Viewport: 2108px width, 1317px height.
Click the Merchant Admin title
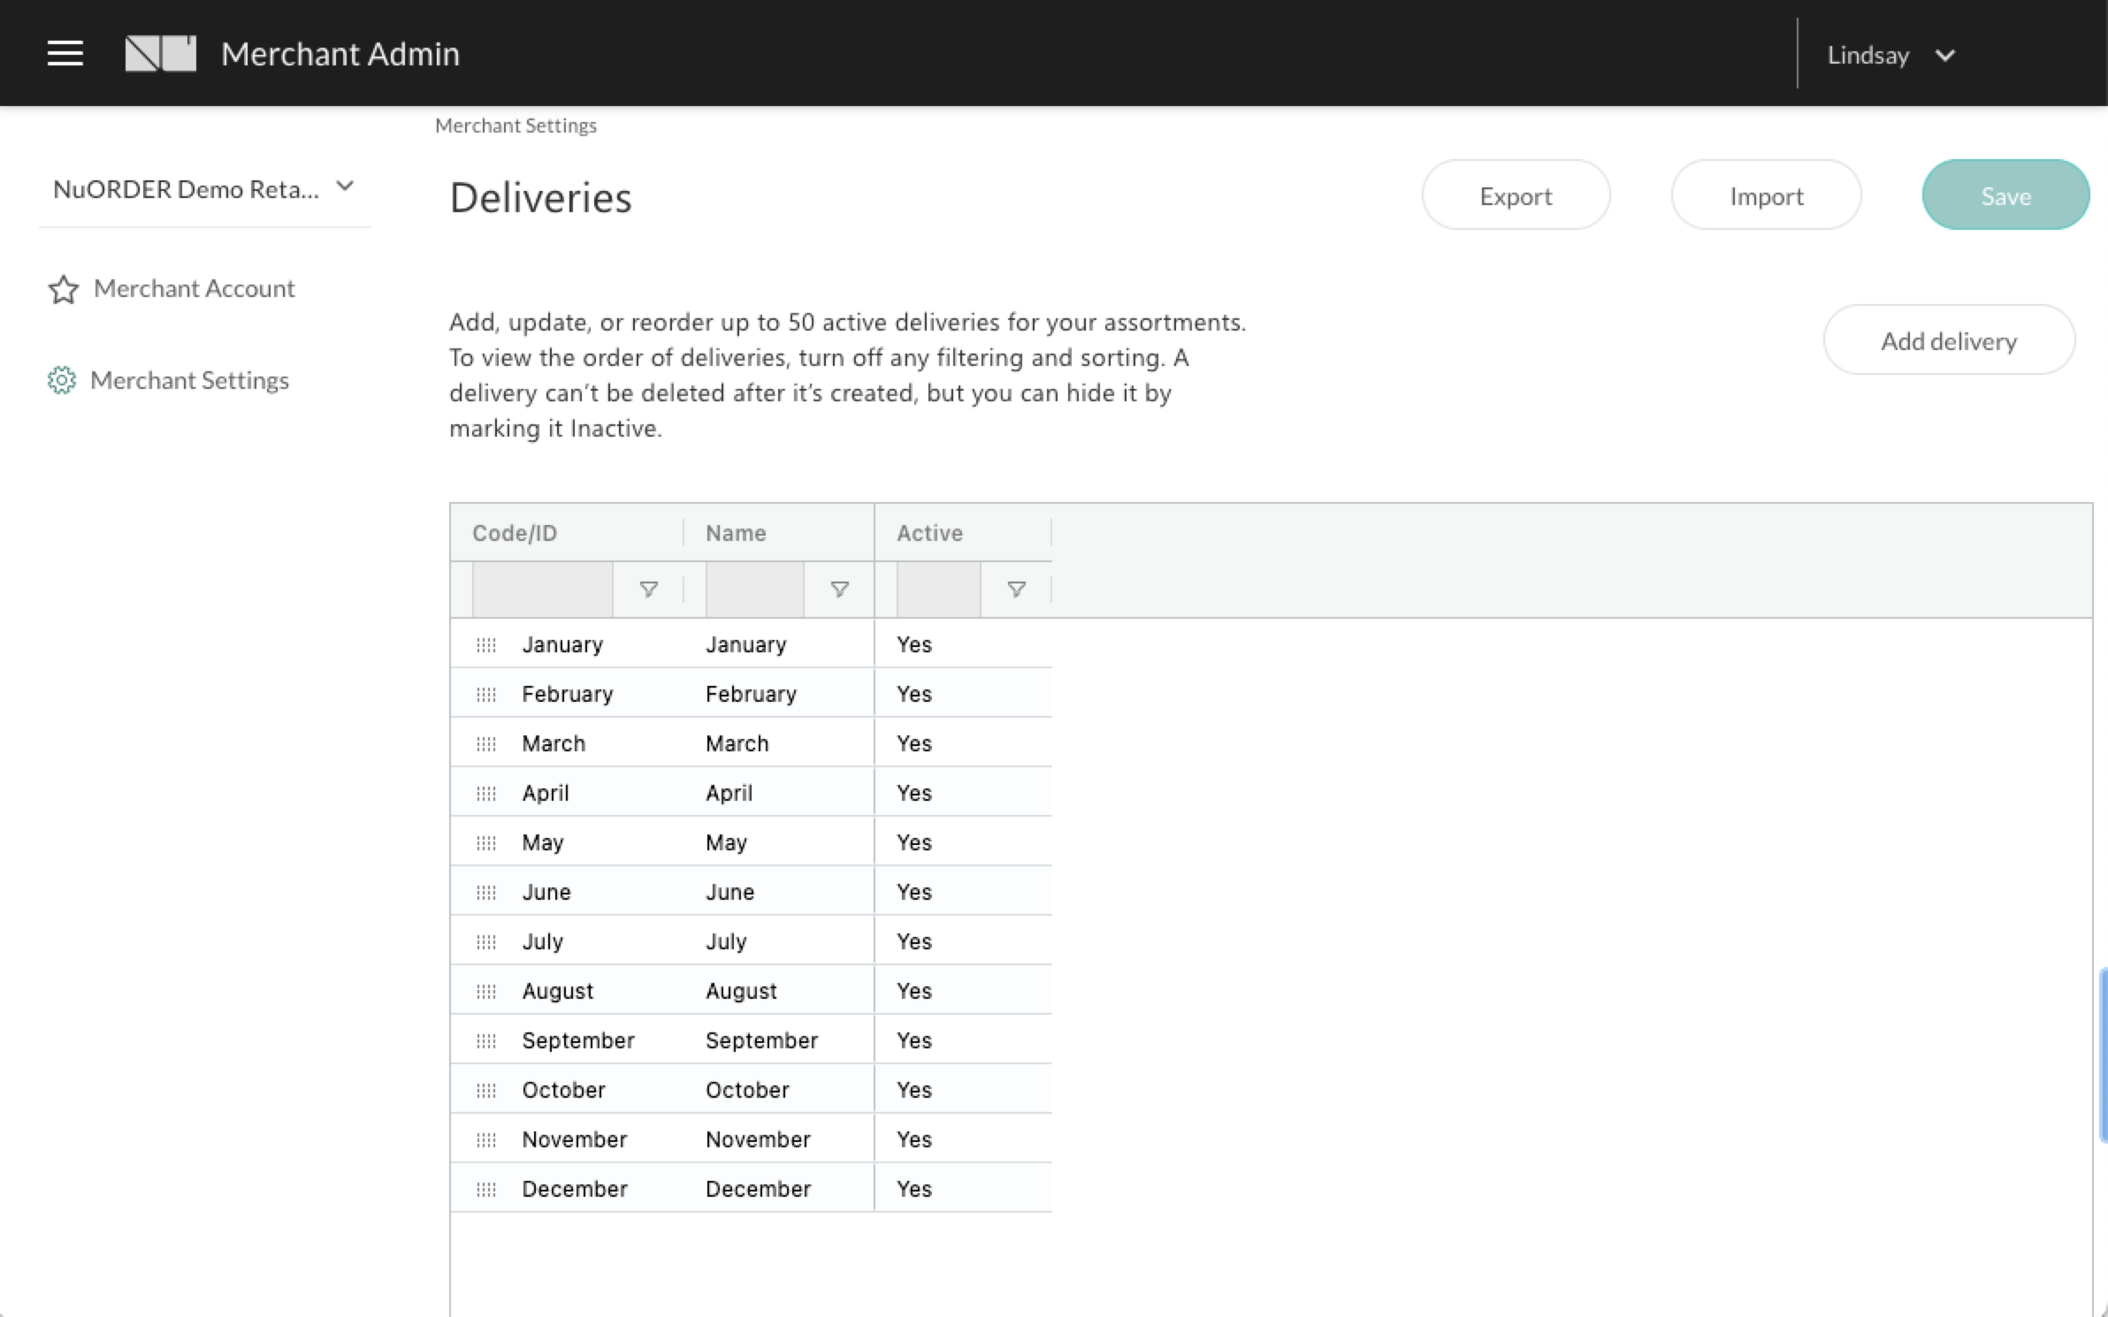click(x=340, y=54)
